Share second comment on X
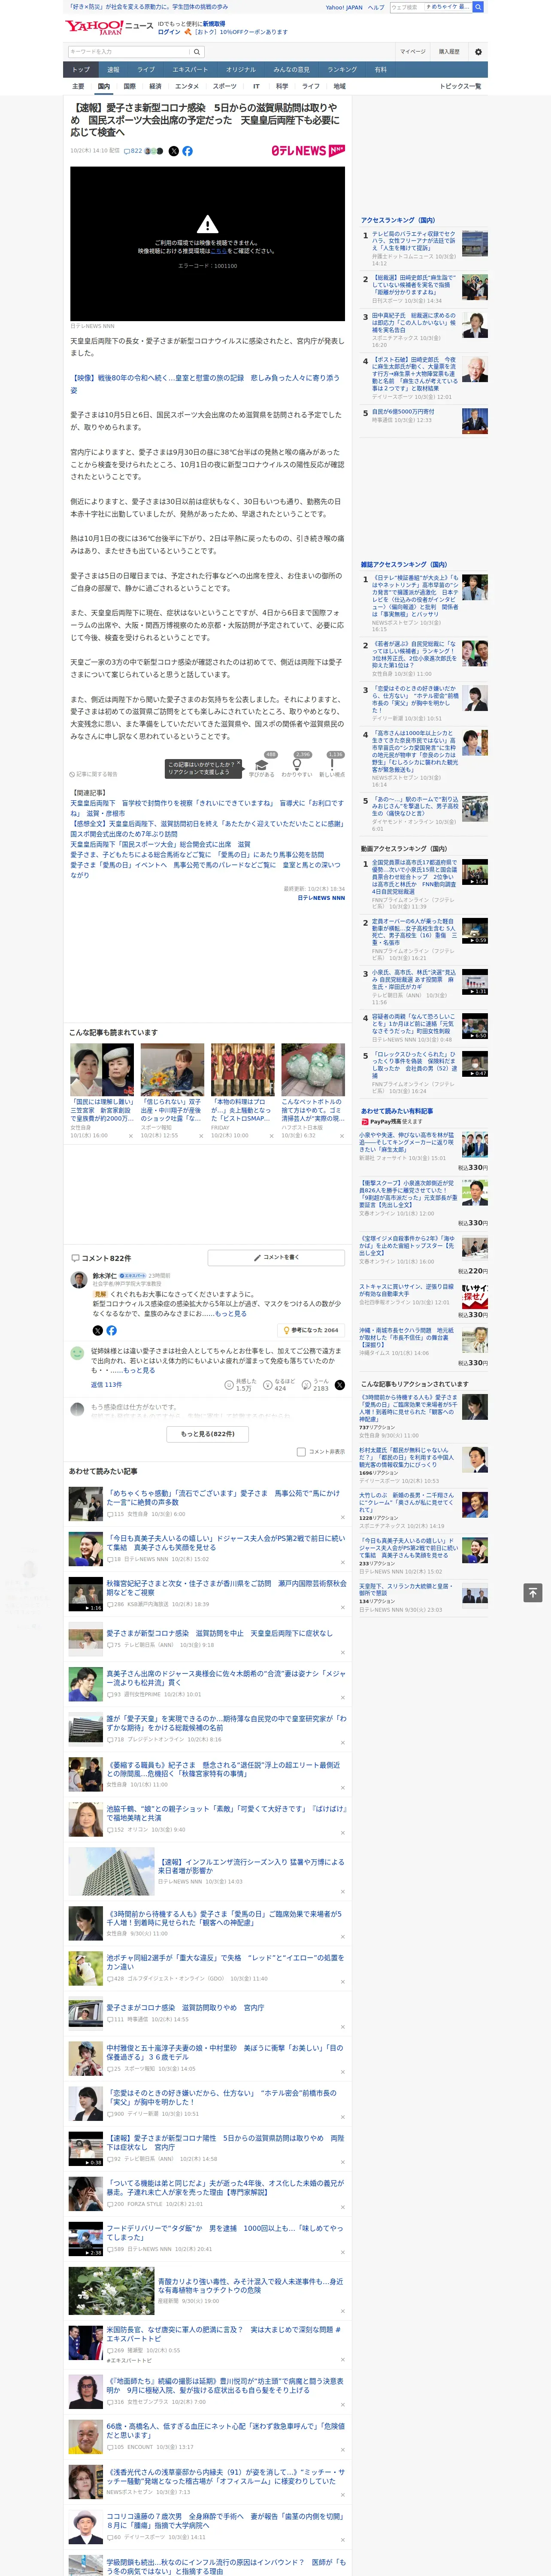The height and width of the screenshot is (2576, 551). 339,1385
